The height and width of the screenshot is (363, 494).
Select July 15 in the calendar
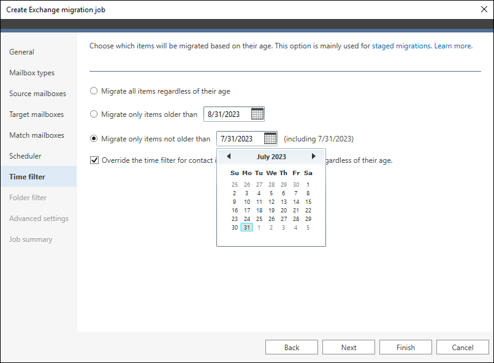(x=308, y=201)
